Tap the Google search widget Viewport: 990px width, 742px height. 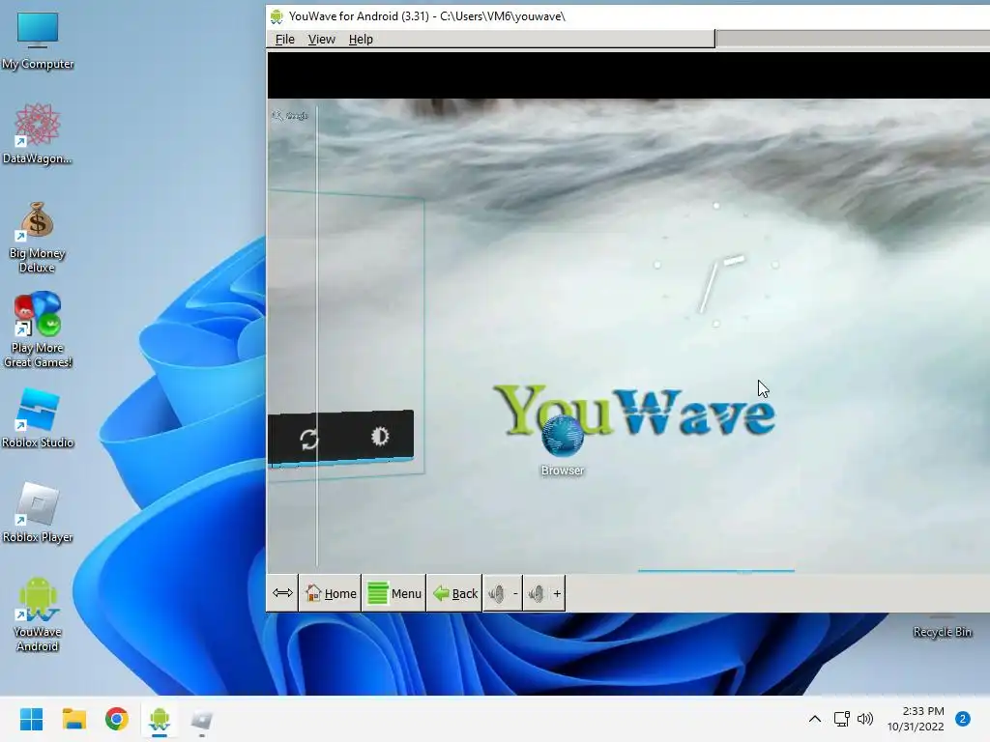click(x=290, y=116)
